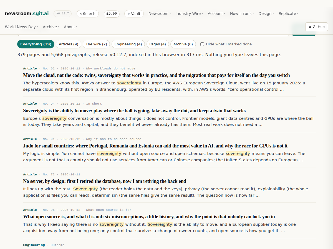Viewport: 333px width, 249px height.
Task: Open the GitHub star link
Action: tap(317, 27)
